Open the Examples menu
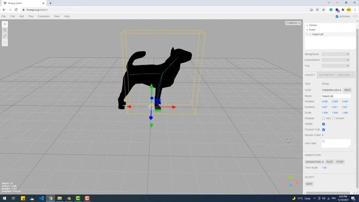 coord(44,16)
